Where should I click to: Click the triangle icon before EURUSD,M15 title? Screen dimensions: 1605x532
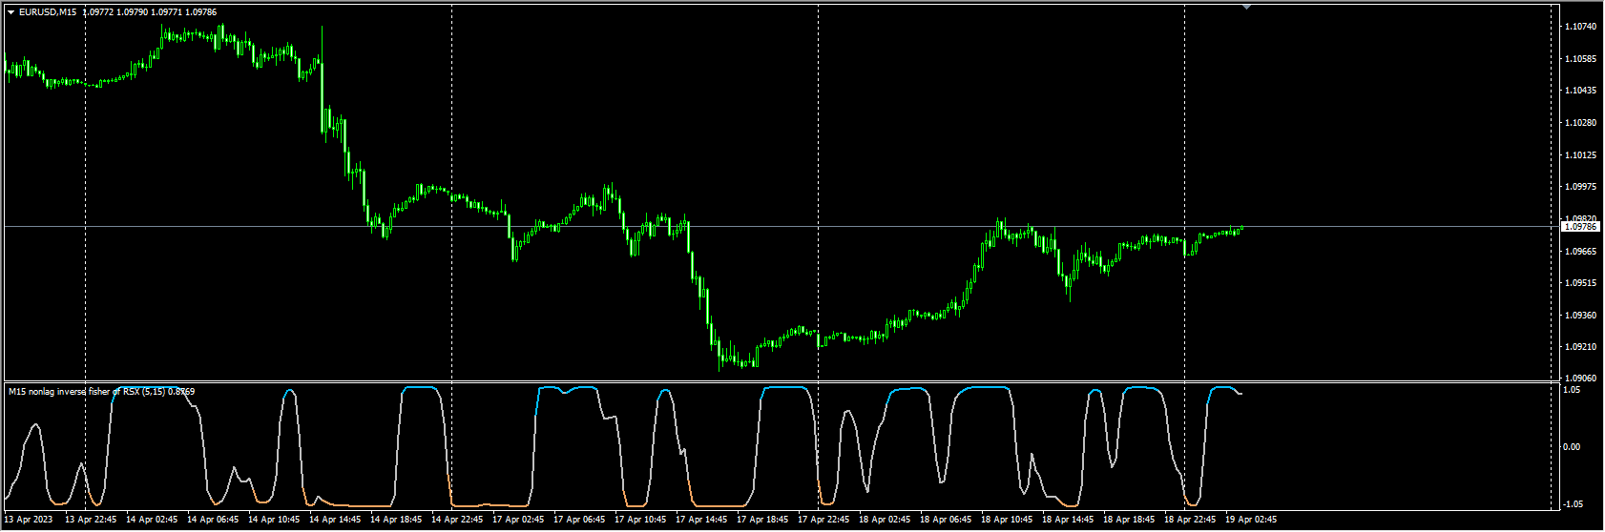10,12
